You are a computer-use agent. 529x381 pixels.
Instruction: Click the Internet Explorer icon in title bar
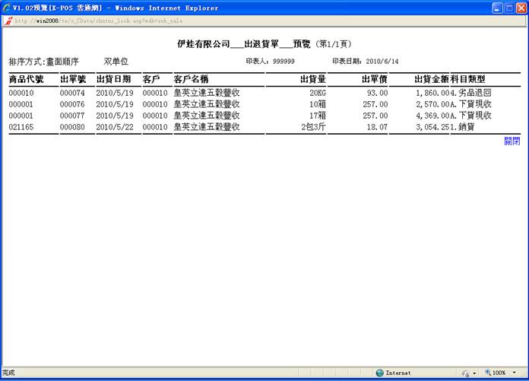[x=8, y=8]
